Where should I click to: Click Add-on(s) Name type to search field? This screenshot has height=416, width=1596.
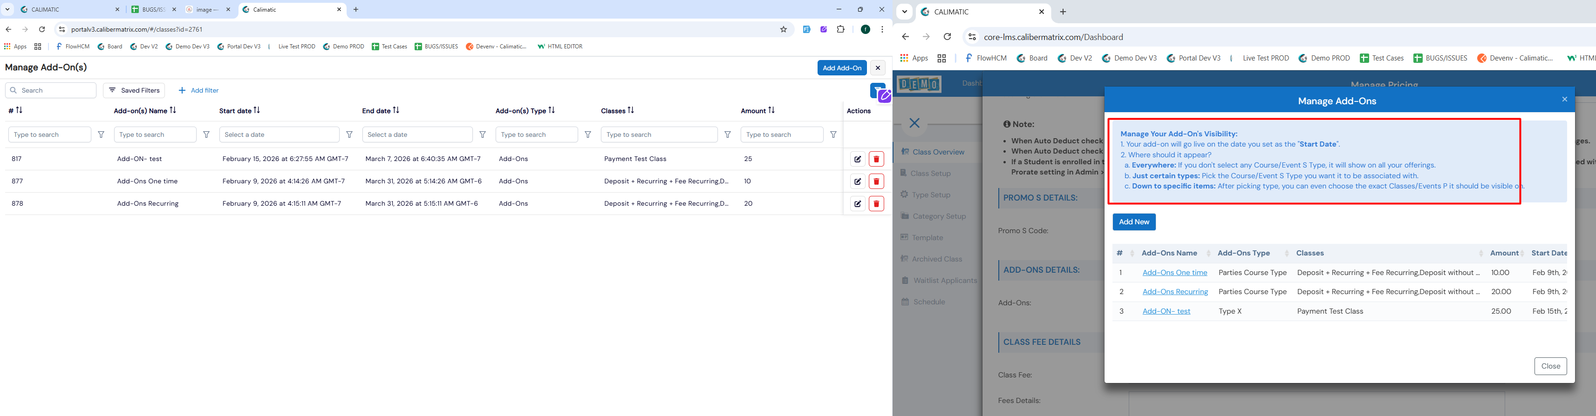point(155,134)
